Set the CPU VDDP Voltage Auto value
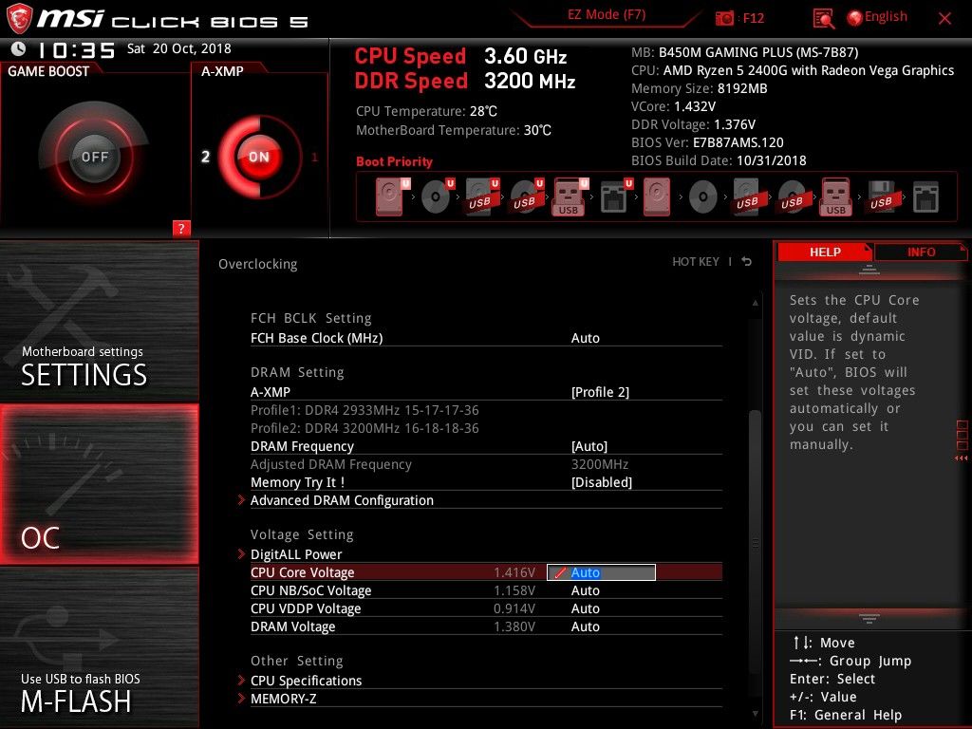Image resolution: width=972 pixels, height=729 pixels. click(x=585, y=608)
